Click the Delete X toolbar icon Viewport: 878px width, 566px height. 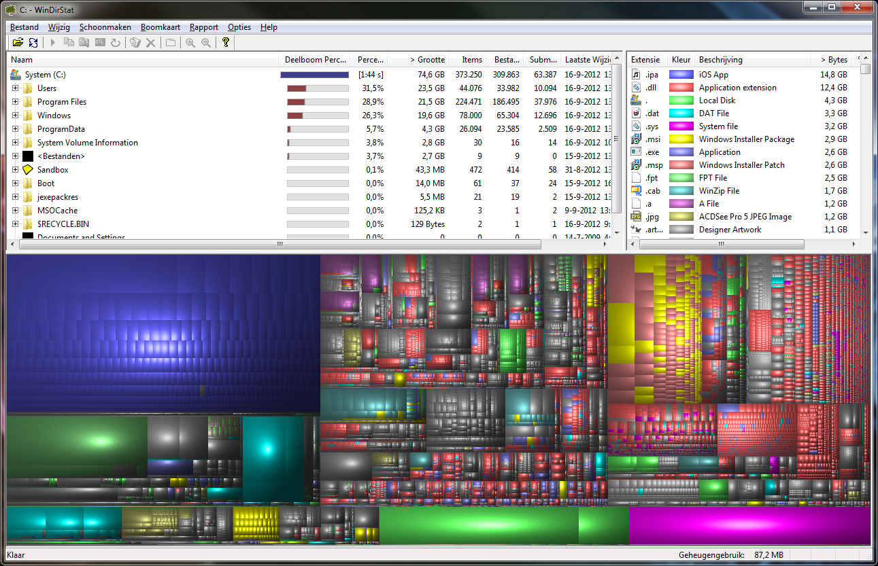[x=151, y=43]
